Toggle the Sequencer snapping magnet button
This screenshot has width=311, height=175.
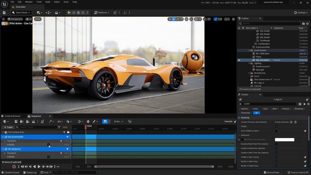click(x=105, y=122)
